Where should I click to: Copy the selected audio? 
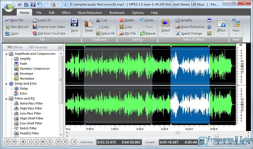(x=103, y=27)
